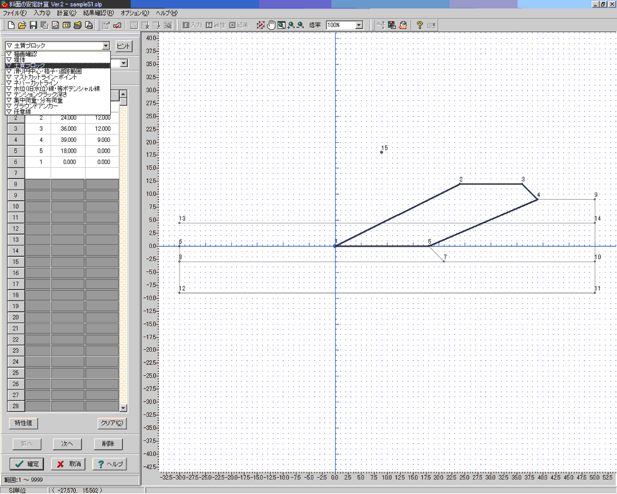Click the zoom-in magnifier icon

coord(291,25)
